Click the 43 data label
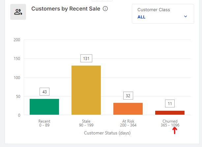Image resolution: width=202 pixels, height=147 pixels. tap(44, 92)
